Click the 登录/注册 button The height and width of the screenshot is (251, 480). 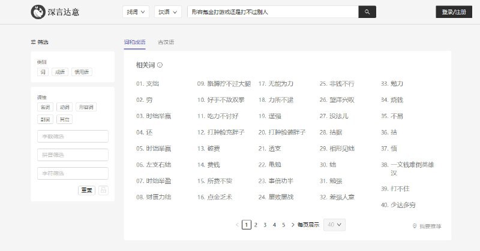coord(454,11)
